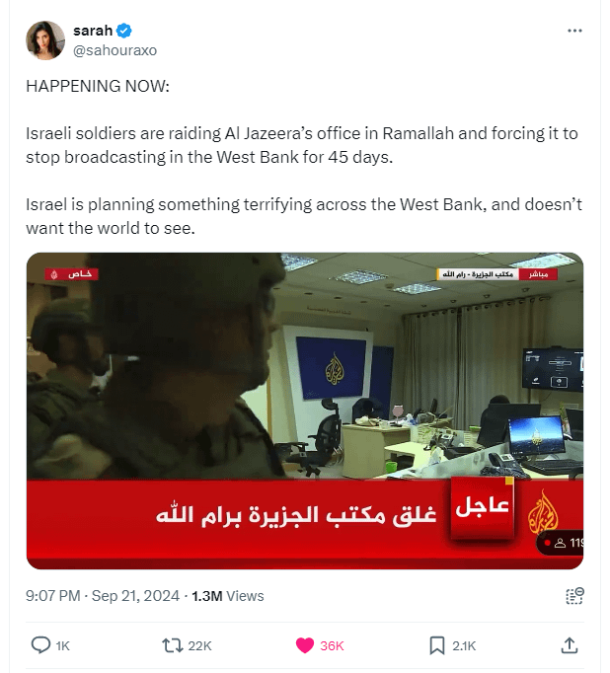This screenshot has height=673, width=610.
Task: Click the 22K reposts count
Action: click(200, 645)
